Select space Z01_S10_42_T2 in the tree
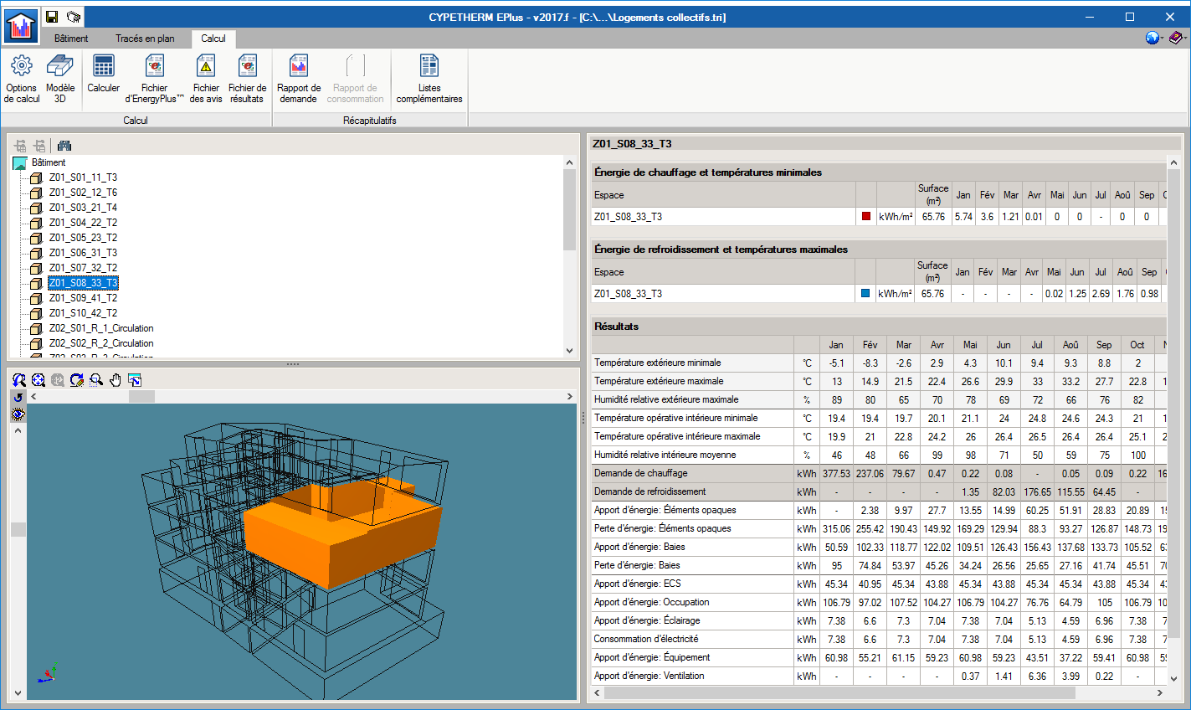This screenshot has height=710, width=1191. [83, 313]
